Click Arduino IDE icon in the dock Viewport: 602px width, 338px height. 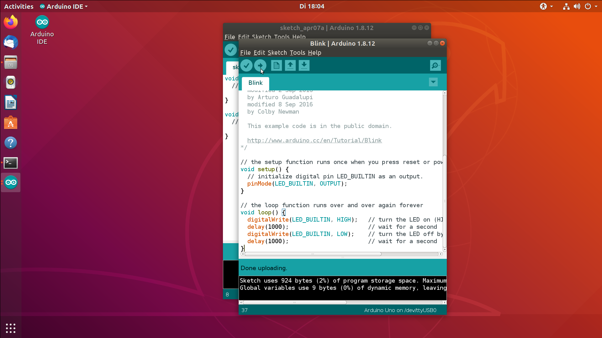tap(11, 182)
